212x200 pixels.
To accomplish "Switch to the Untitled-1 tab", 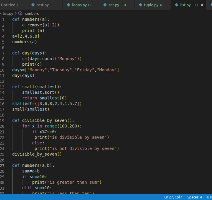I will click(x=10, y=5).
